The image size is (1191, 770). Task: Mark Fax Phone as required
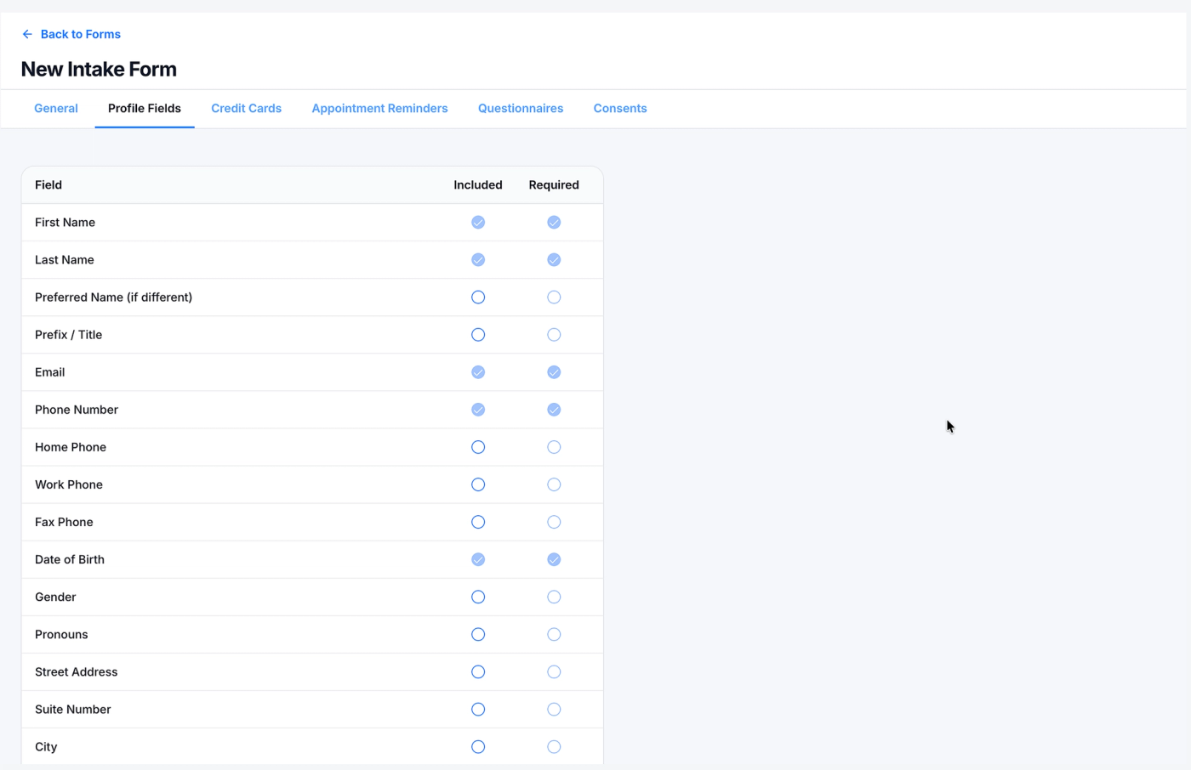tap(554, 522)
